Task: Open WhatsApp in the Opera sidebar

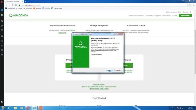Action: point(2,15)
